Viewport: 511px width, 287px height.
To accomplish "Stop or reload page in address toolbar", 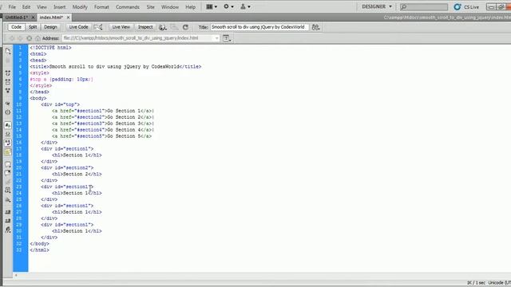I will click(x=30, y=38).
